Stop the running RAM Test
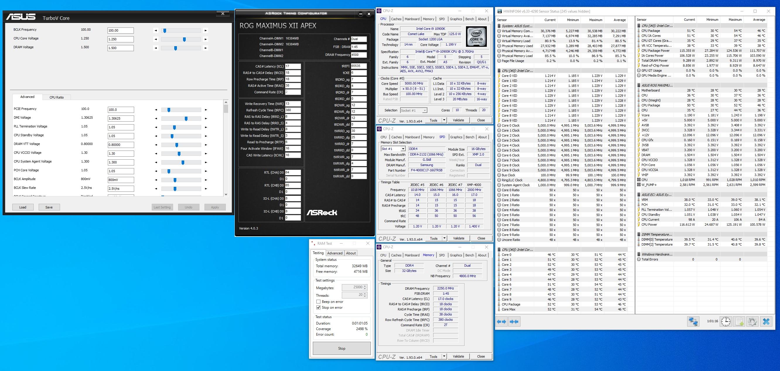780x371 pixels. click(x=342, y=348)
